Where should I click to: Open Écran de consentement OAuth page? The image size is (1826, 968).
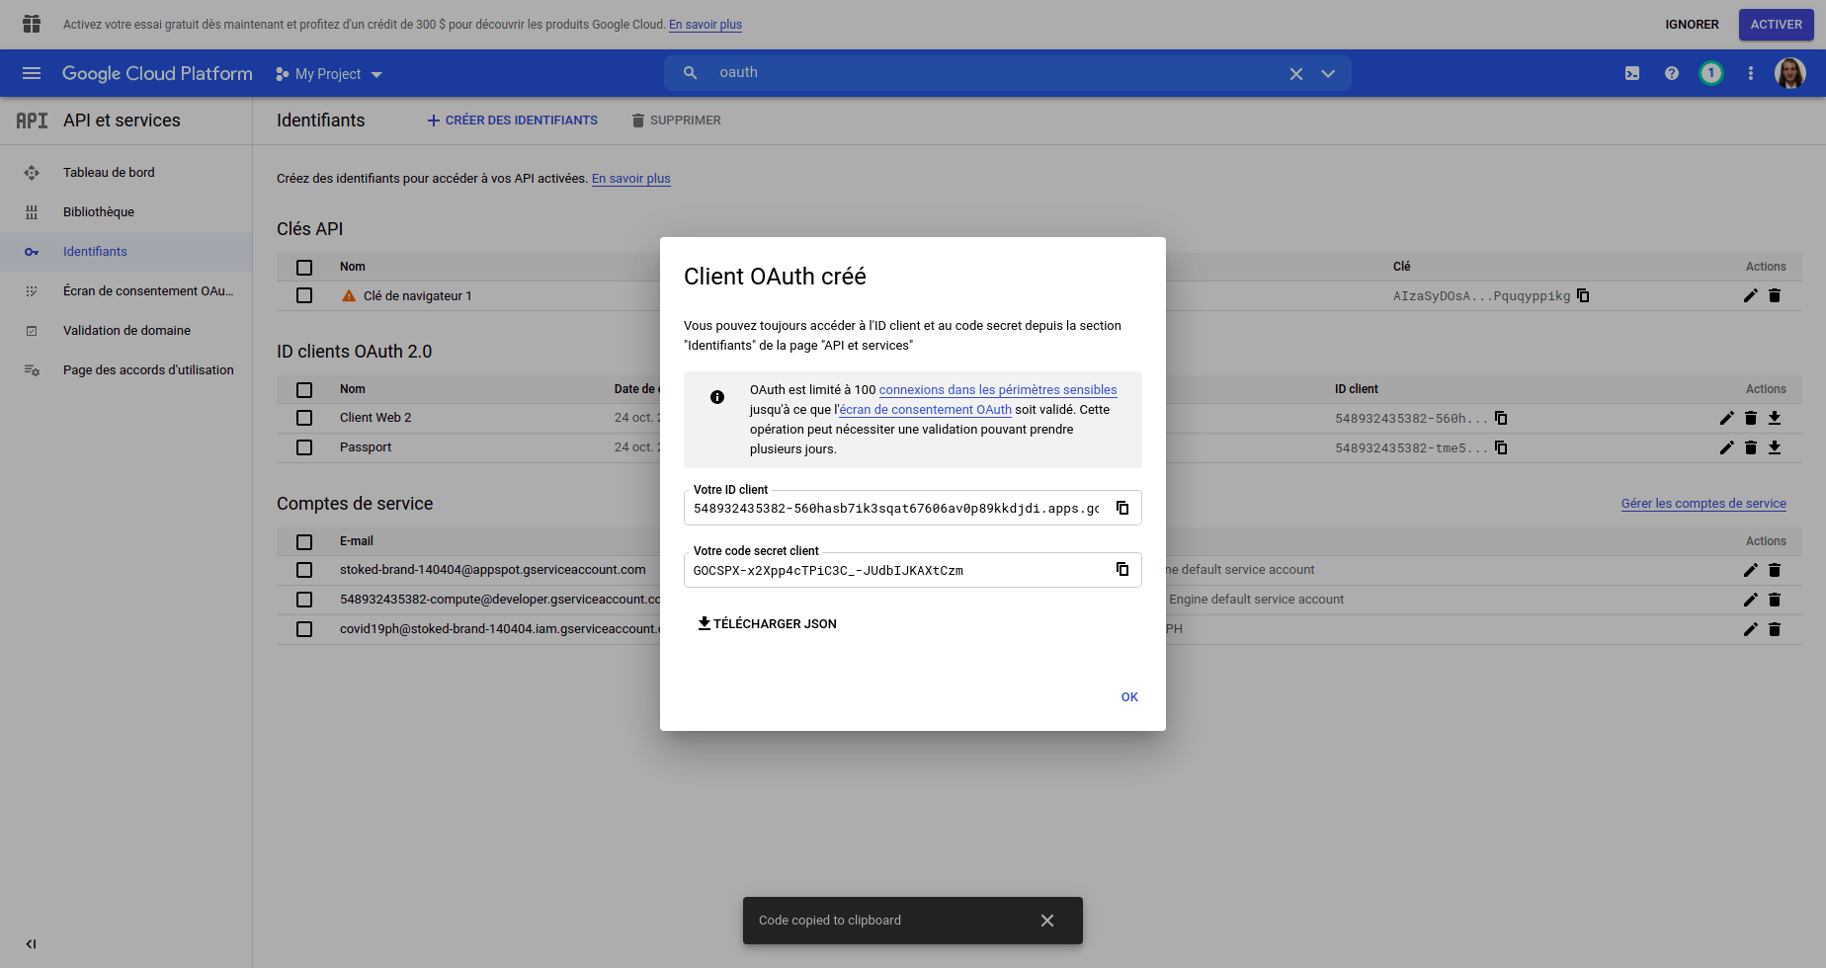(125, 290)
